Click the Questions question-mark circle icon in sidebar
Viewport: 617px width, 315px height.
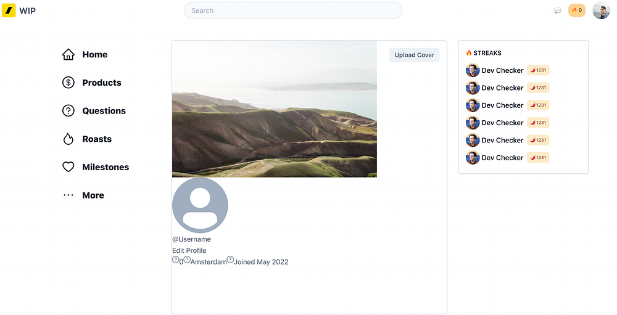click(x=68, y=111)
